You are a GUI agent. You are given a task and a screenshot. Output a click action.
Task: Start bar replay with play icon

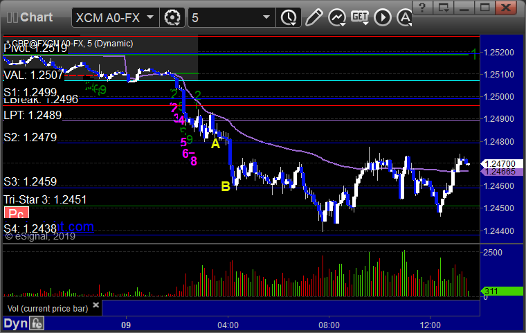pos(383,17)
